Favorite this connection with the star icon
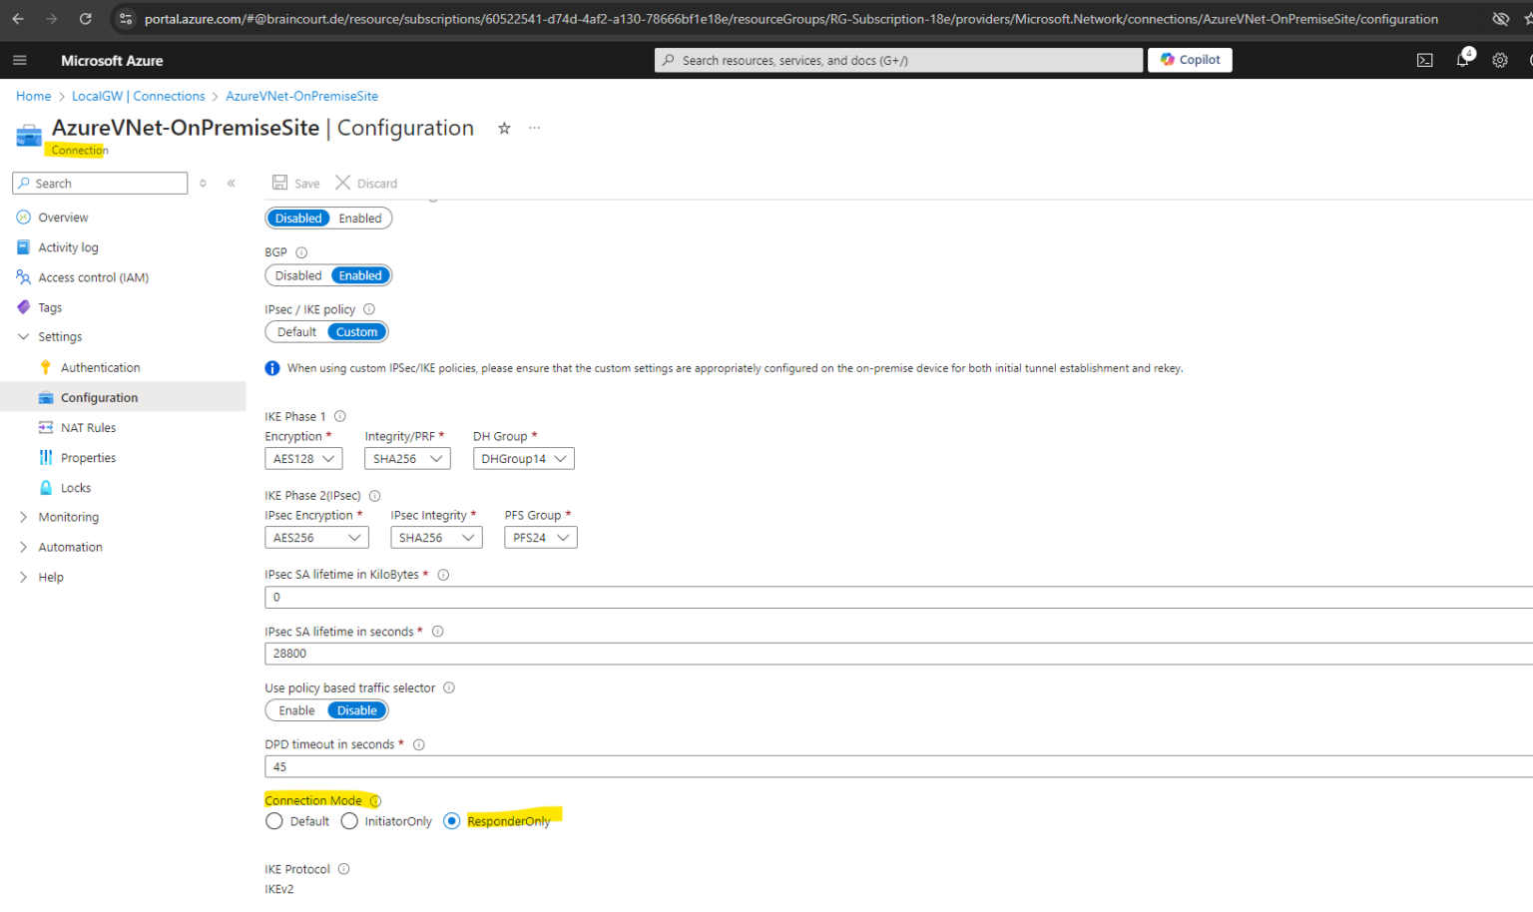This screenshot has height=912, width=1533. pos(504,129)
